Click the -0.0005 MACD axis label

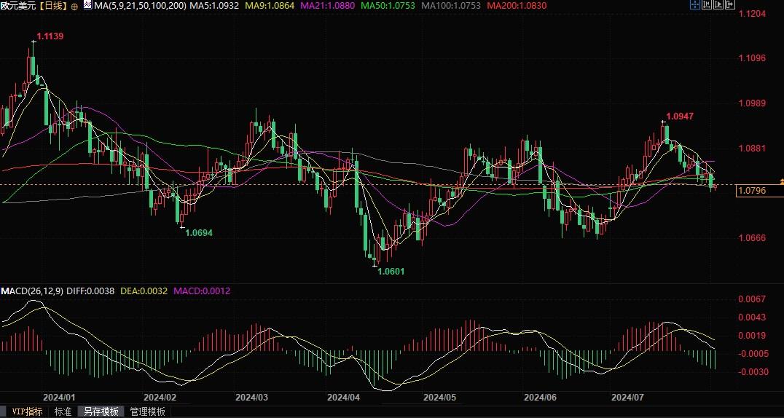(x=752, y=353)
